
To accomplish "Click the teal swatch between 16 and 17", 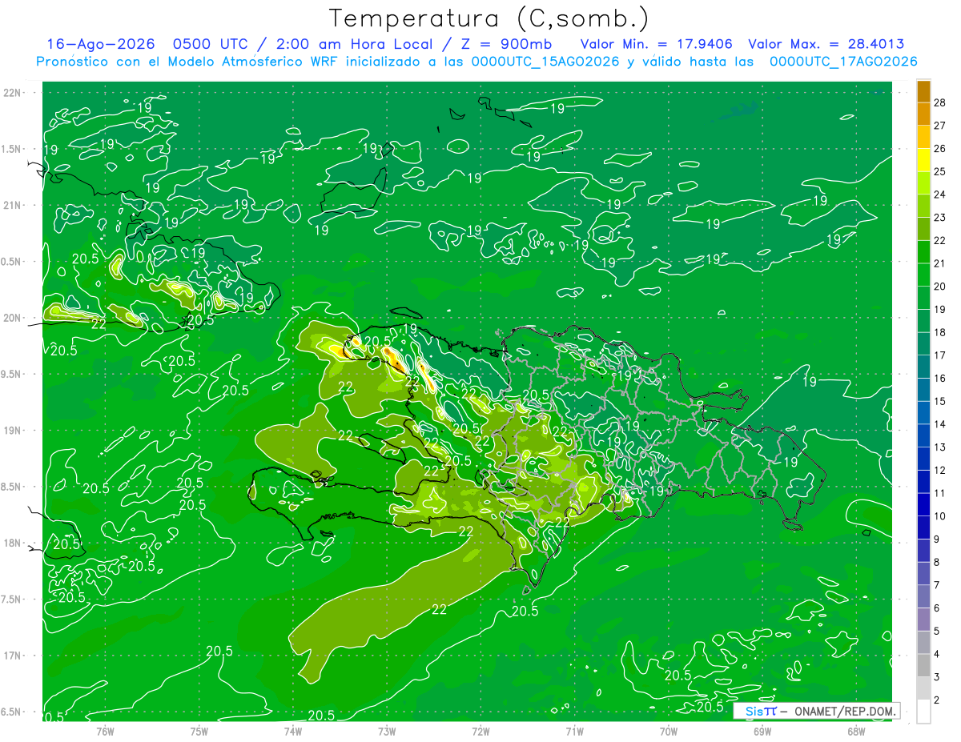I will pyautogui.click(x=923, y=367).
